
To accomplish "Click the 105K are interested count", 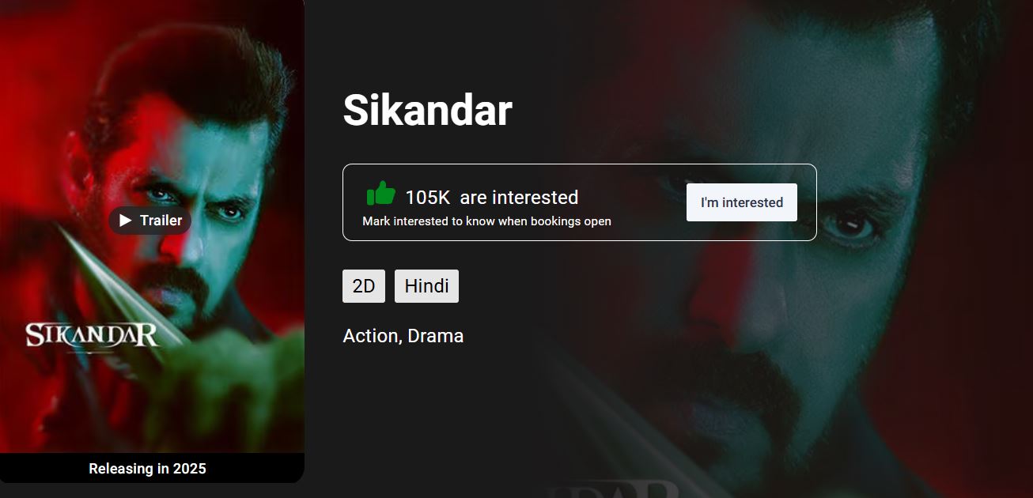I will [491, 197].
